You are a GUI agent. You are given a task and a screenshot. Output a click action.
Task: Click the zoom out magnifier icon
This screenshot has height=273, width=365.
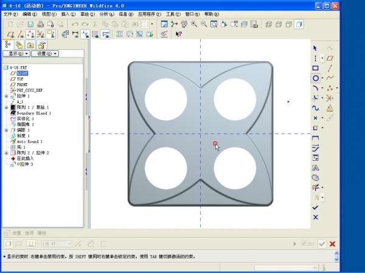coord(204,24)
